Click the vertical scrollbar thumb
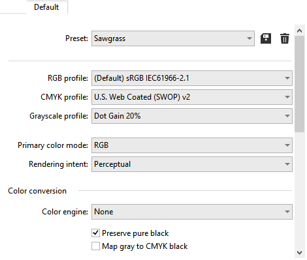Image resolution: width=307 pixels, height=260 pixels. (x=299, y=84)
